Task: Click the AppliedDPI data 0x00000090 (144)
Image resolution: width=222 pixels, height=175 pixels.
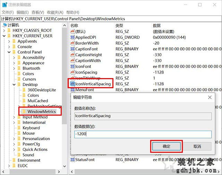Action: [x=169, y=37]
